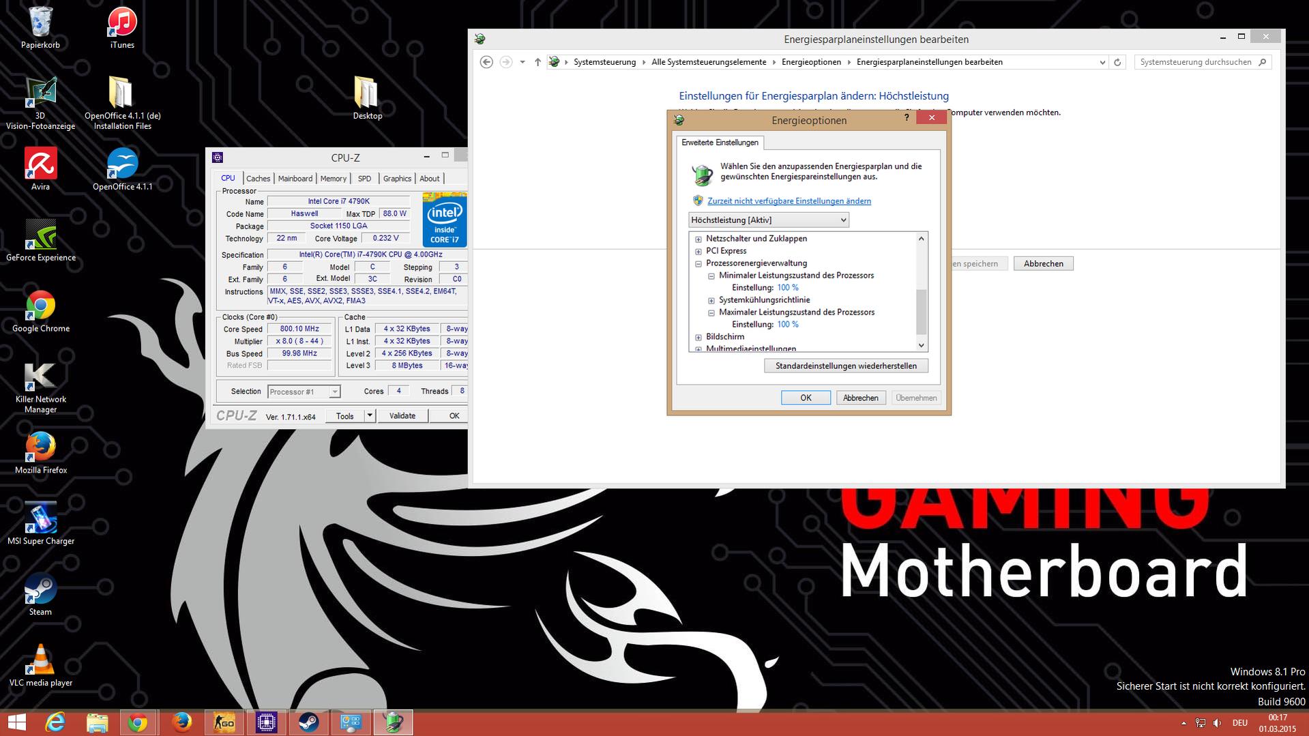Launch Google Chrome desktop shortcut
1309x736 pixels.
pos(40,310)
